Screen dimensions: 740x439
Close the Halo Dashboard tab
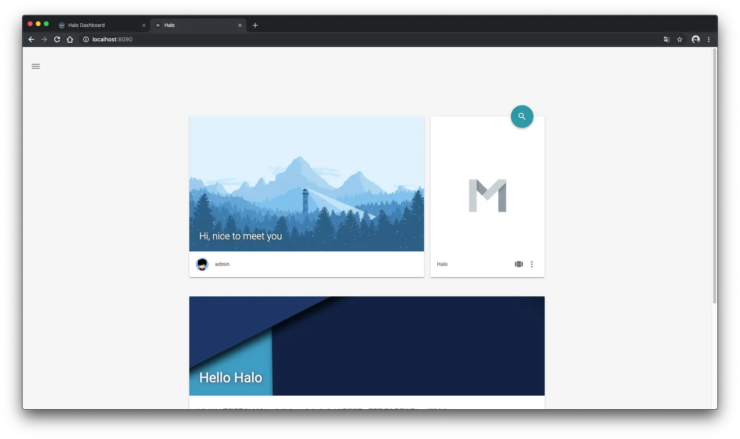pyautogui.click(x=144, y=25)
